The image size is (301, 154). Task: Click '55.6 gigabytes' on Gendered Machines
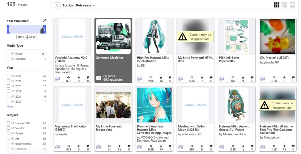click(x=113, y=79)
